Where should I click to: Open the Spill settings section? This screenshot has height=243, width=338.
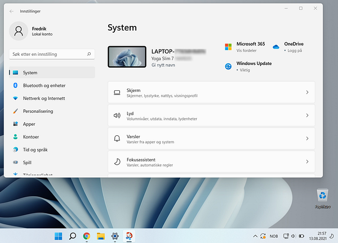click(x=28, y=162)
